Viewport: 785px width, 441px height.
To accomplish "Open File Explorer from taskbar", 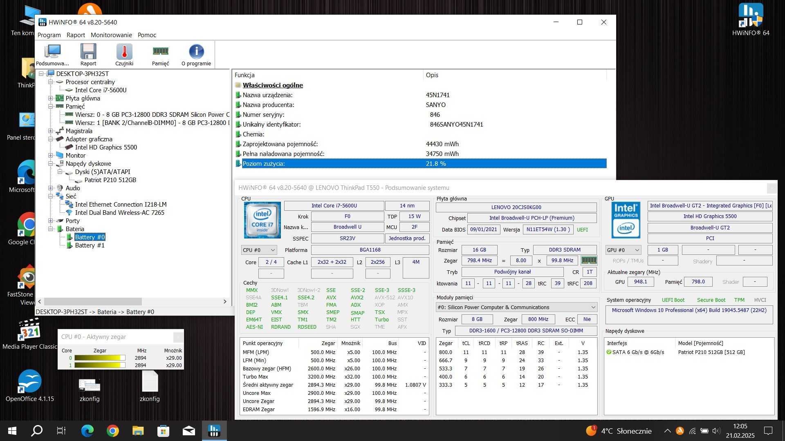I will [x=138, y=431].
